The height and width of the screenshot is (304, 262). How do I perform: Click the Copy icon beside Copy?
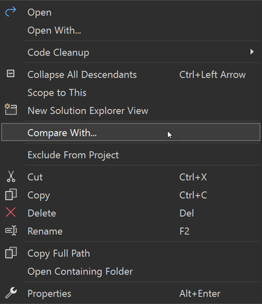click(10, 194)
